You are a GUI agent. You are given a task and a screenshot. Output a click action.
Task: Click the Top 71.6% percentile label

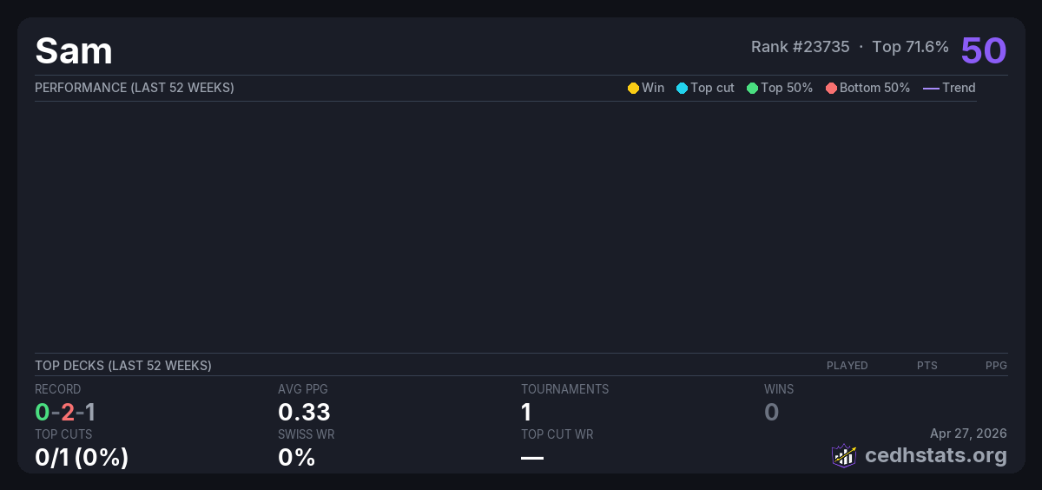(910, 47)
